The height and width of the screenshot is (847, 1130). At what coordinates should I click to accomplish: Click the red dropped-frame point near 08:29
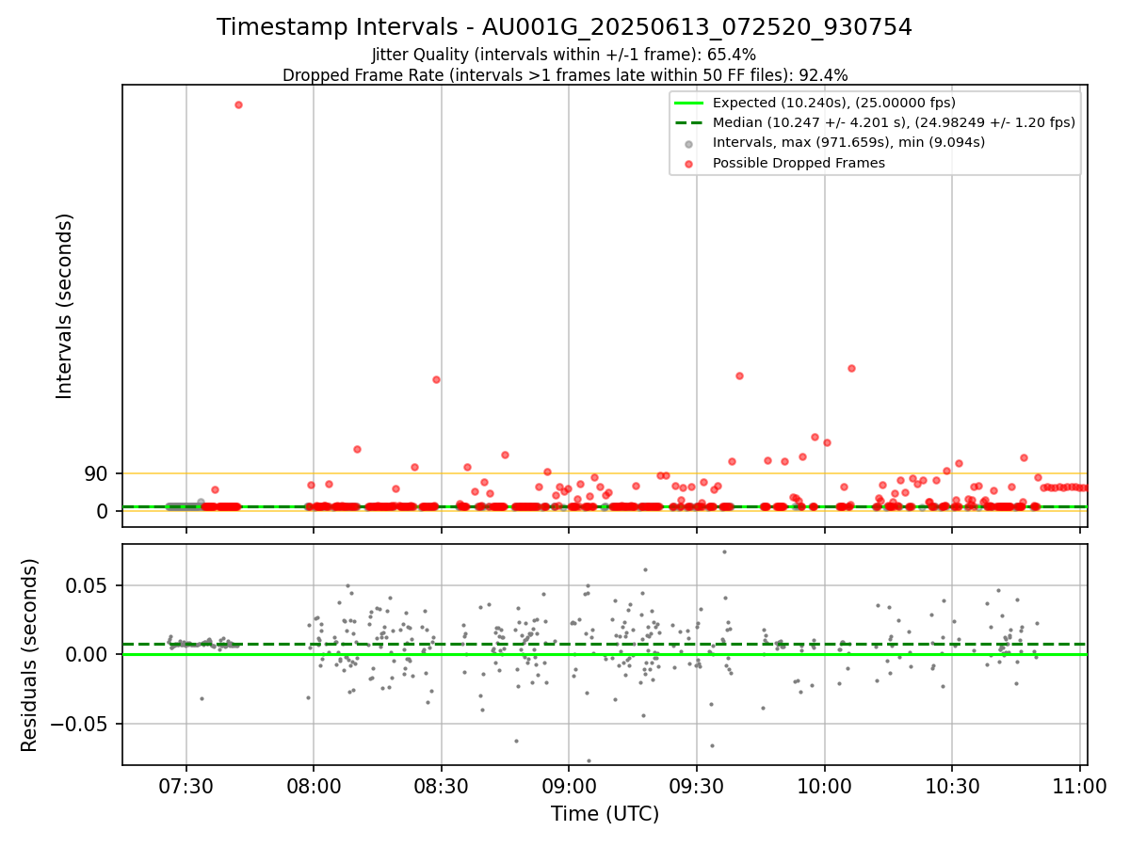[436, 379]
